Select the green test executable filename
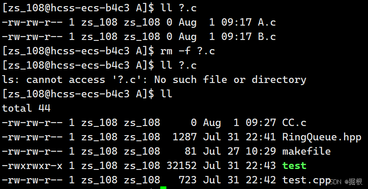Image resolution: width=368 pixels, height=189 pixels. (x=294, y=166)
